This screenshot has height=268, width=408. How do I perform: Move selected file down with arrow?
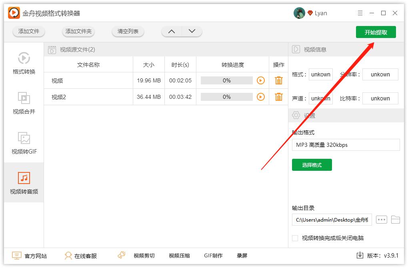(191, 31)
